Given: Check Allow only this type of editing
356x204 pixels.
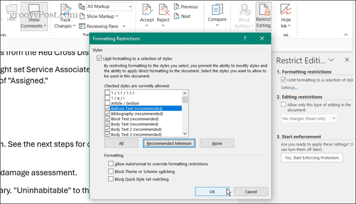Looking at the screenshot, I should tap(283, 105).
